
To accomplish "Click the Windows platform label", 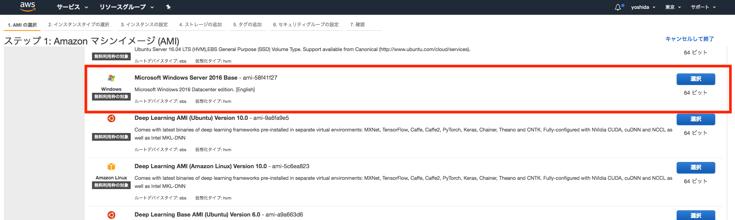I will pos(111,89).
